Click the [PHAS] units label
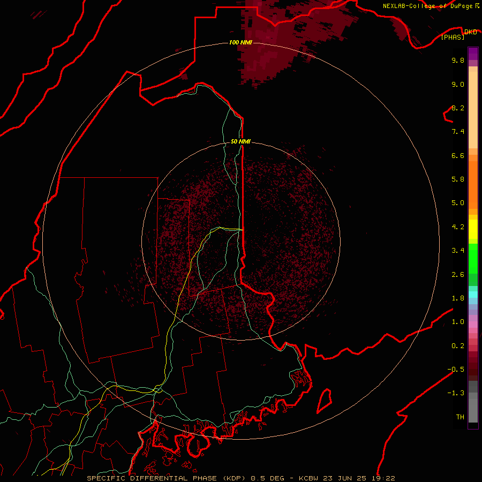The height and width of the screenshot is (482, 482). (453, 37)
